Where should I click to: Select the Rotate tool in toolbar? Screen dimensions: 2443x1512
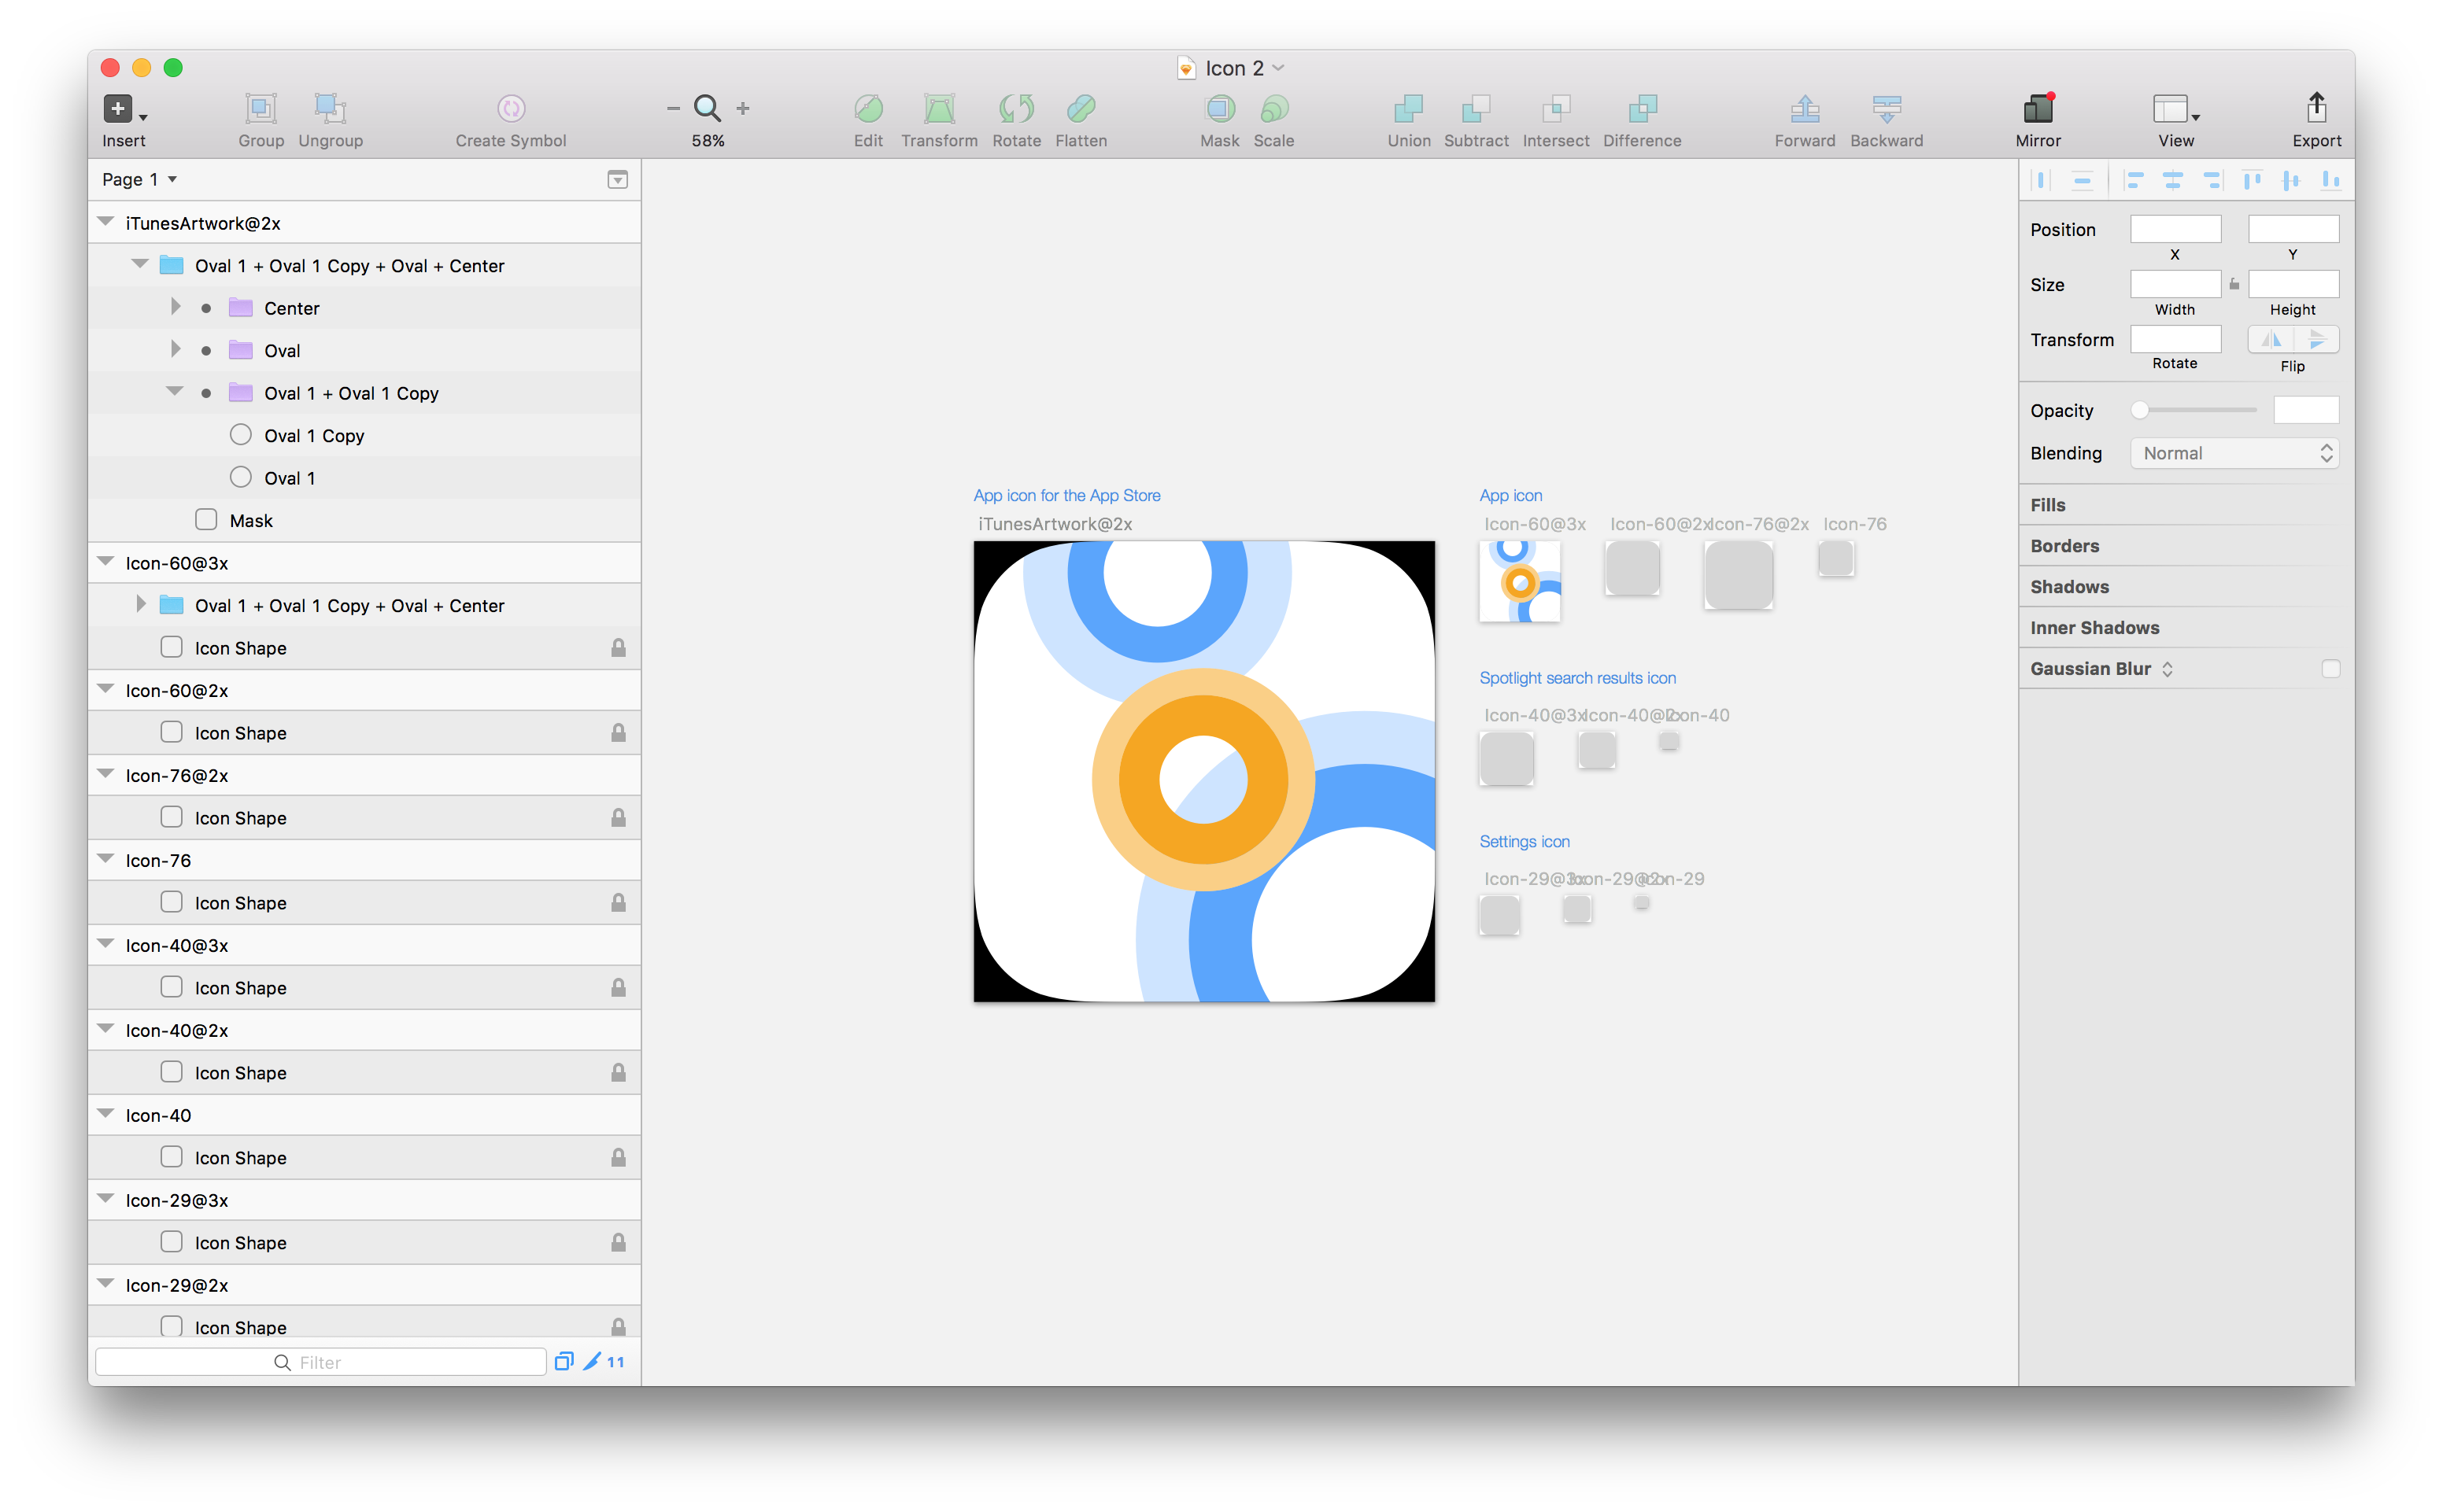click(1016, 108)
